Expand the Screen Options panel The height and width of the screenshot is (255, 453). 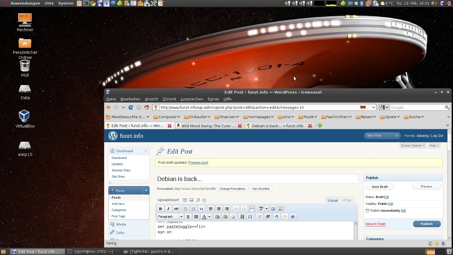(412, 145)
